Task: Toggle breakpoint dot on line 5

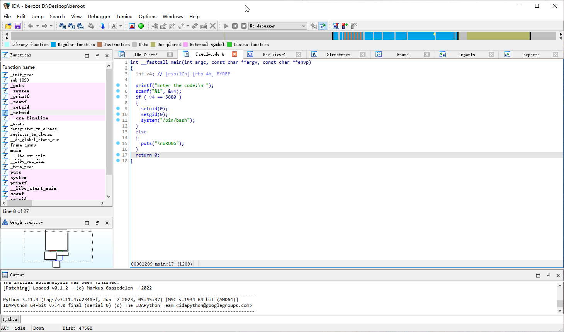Action: (x=118, y=85)
